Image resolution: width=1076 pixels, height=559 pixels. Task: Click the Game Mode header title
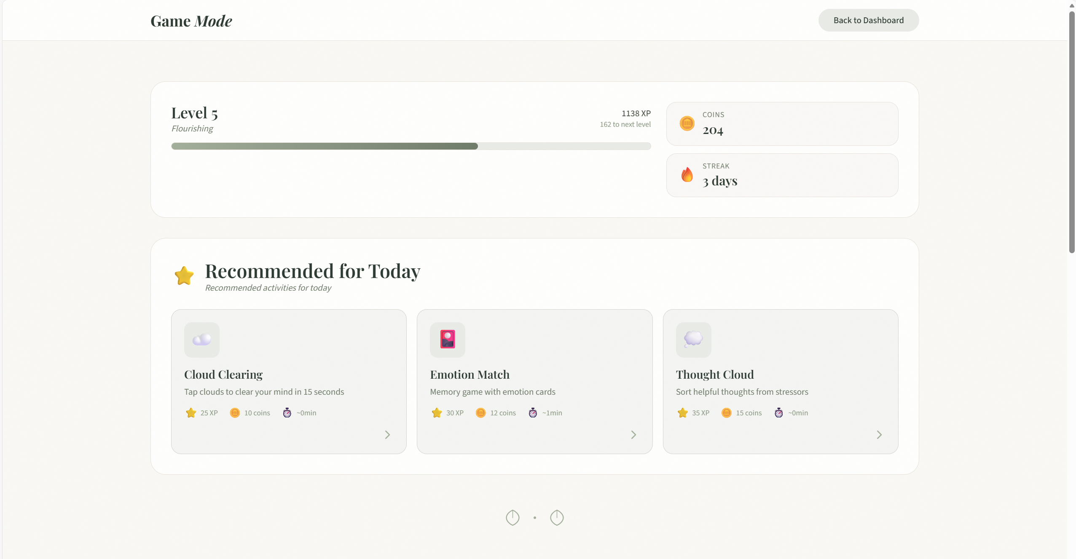[x=191, y=21]
